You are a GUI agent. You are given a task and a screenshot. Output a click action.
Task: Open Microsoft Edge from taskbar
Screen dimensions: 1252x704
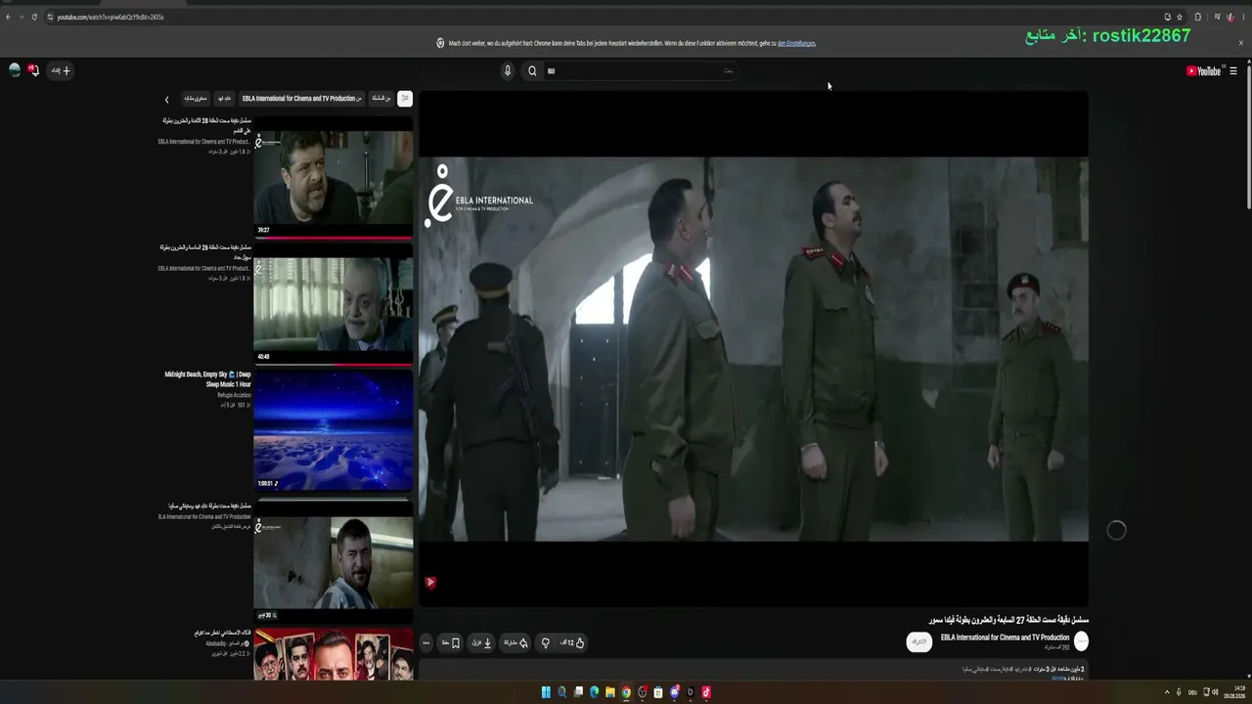coord(594,692)
